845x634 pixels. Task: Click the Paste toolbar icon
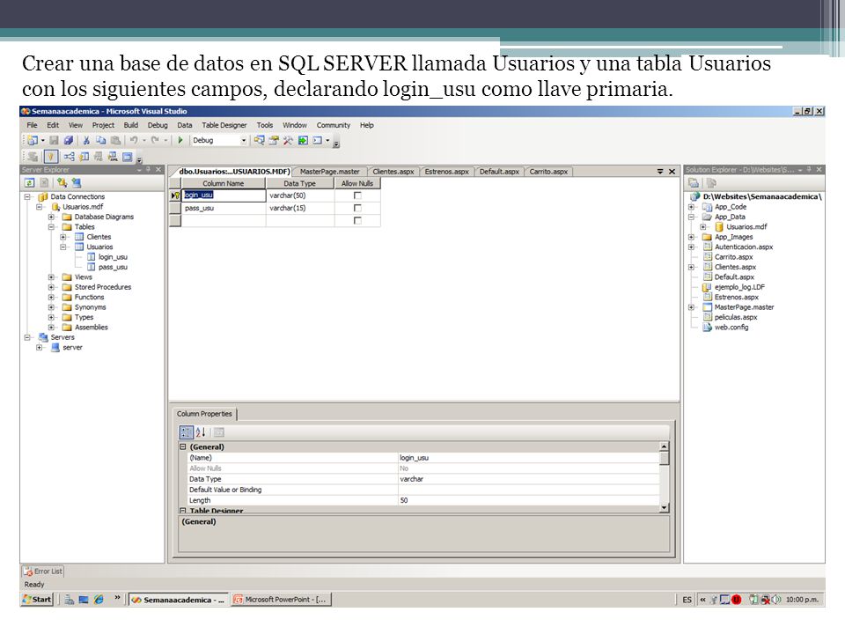pyautogui.click(x=115, y=140)
